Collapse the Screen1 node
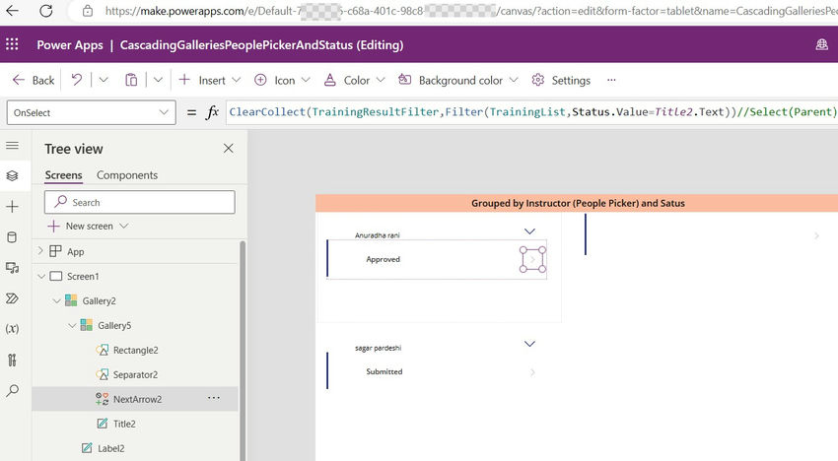Screen dimensions: 838x461 (41, 276)
